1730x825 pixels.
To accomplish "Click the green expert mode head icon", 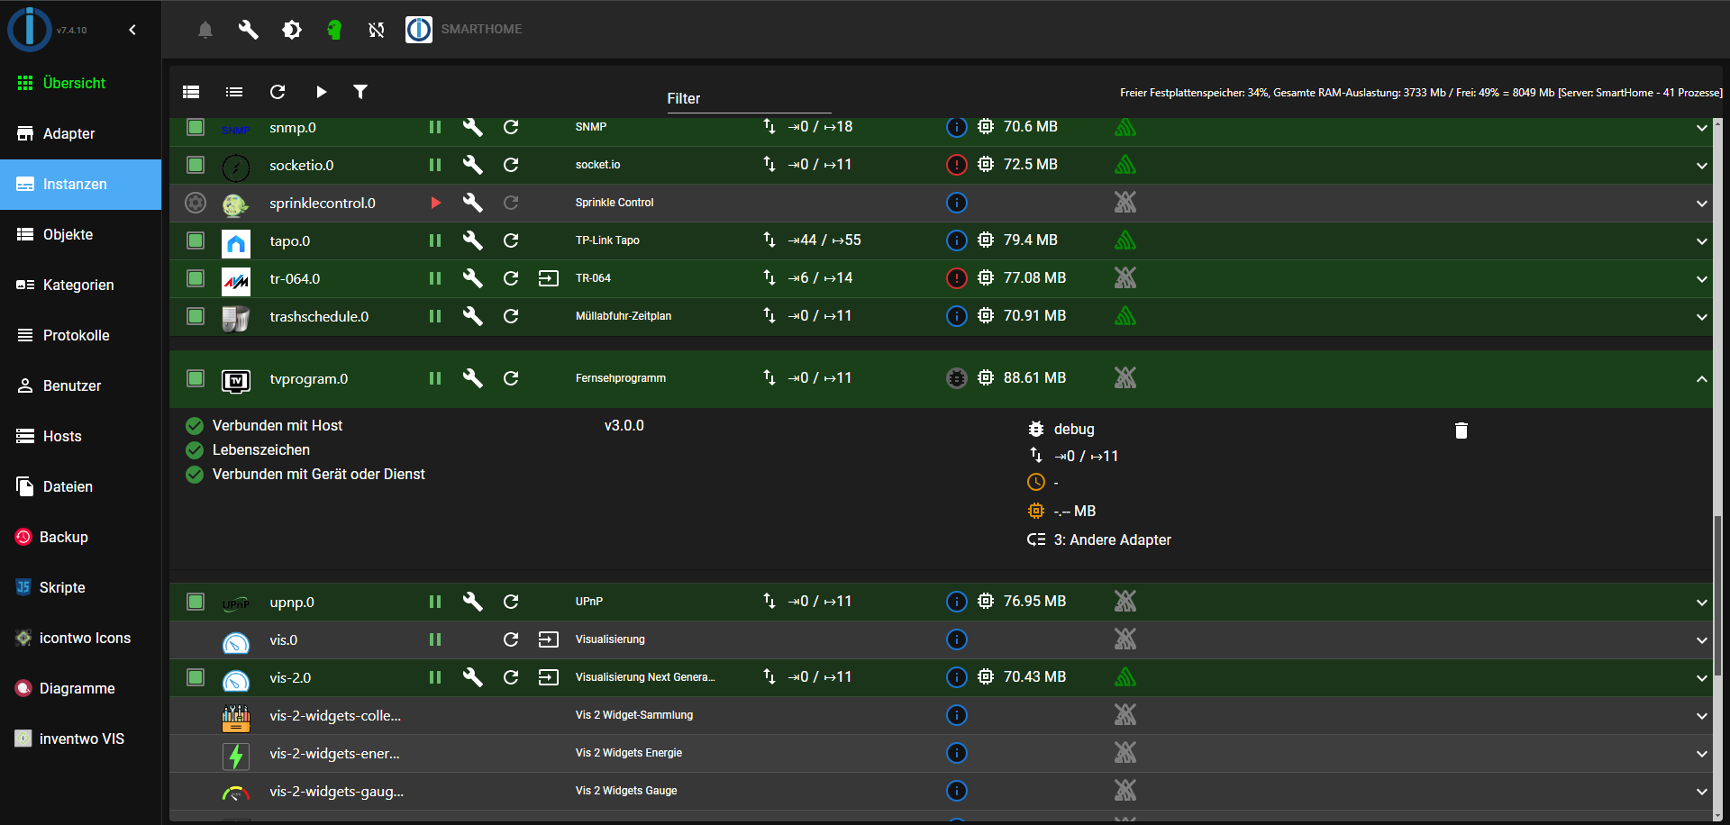I will coord(334,30).
